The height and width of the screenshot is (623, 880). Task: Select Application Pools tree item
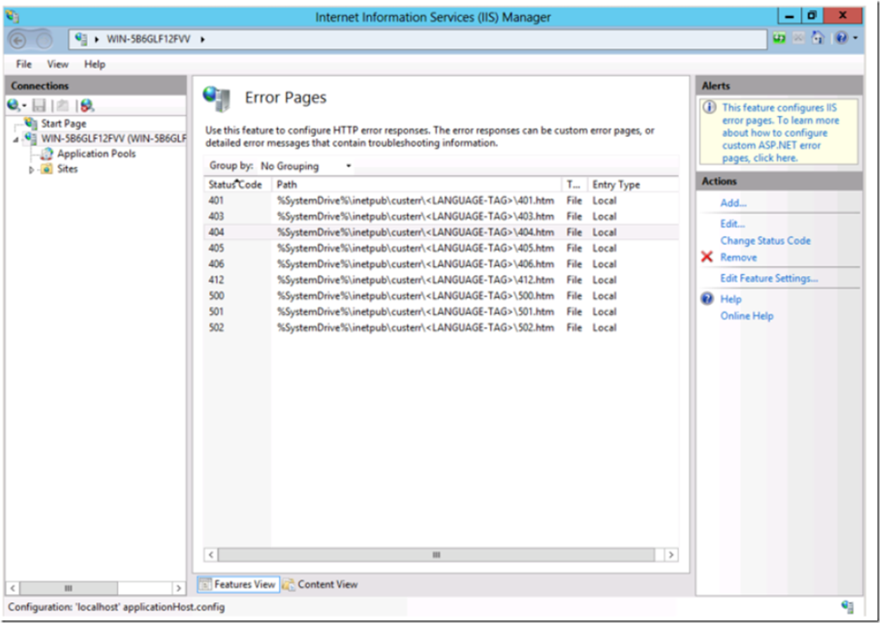point(96,154)
